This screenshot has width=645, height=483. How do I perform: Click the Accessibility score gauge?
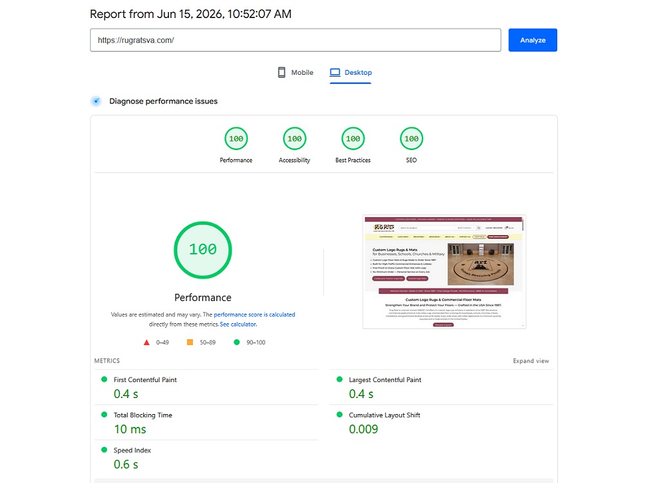click(295, 139)
